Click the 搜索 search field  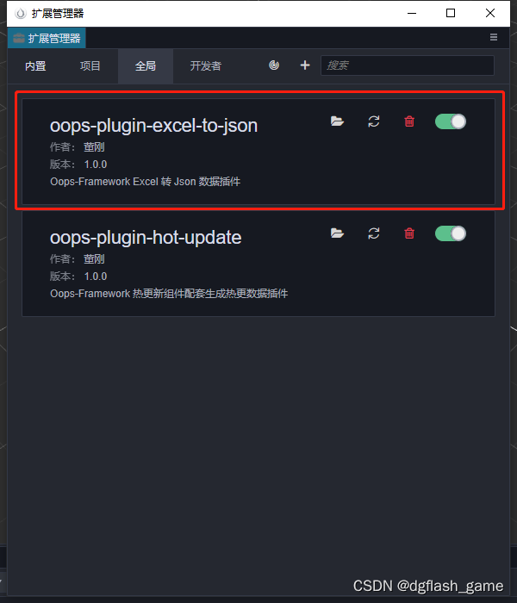click(408, 65)
